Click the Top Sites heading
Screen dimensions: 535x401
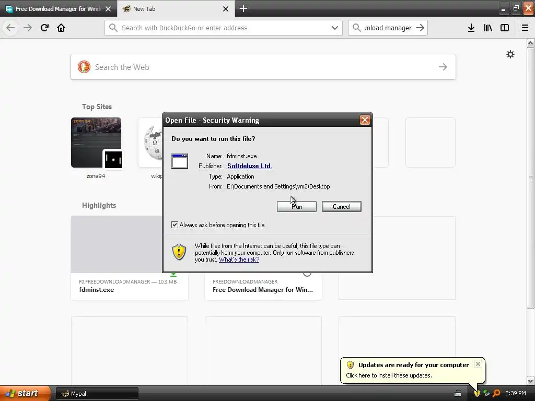pyautogui.click(x=97, y=107)
